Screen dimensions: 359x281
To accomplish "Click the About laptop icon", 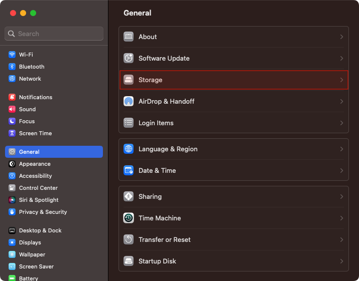I will coord(129,37).
